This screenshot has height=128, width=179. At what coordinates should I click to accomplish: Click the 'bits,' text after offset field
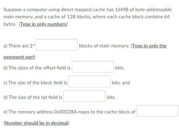pyautogui.click(x=120, y=68)
